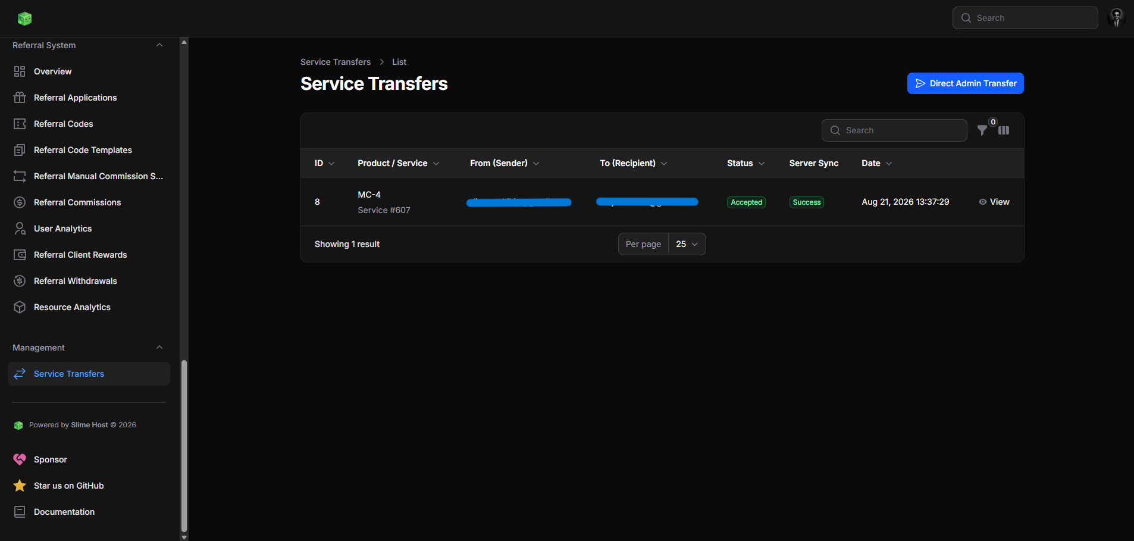Click Service Transfers breadcrumb link
Image resolution: width=1134 pixels, height=541 pixels.
[336, 62]
